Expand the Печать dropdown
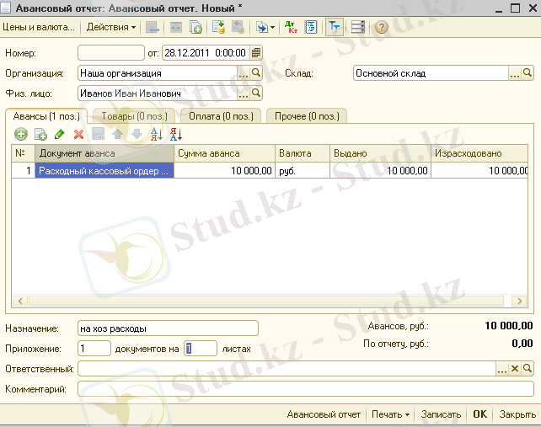Screen dimensions: 541x427 (x=390, y=414)
